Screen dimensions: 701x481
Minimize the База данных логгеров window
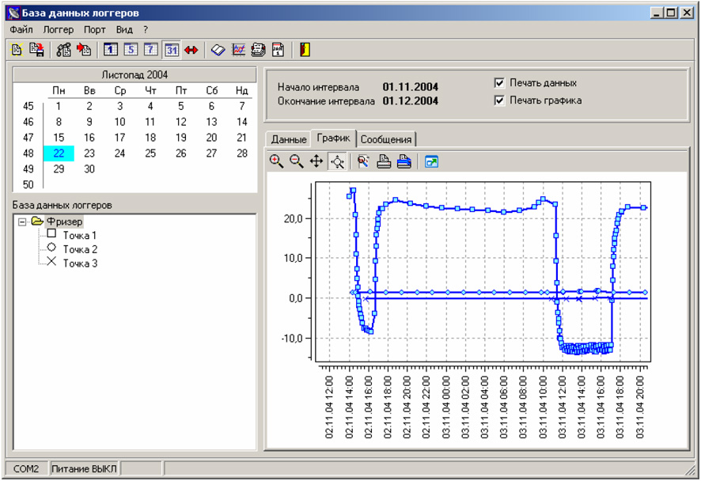[x=656, y=13]
